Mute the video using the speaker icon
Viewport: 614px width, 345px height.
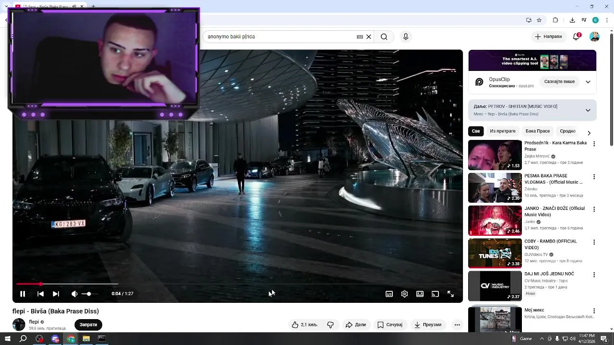(x=74, y=294)
